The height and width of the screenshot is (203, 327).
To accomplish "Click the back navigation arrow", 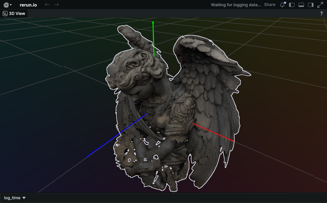I will click(x=47, y=5).
